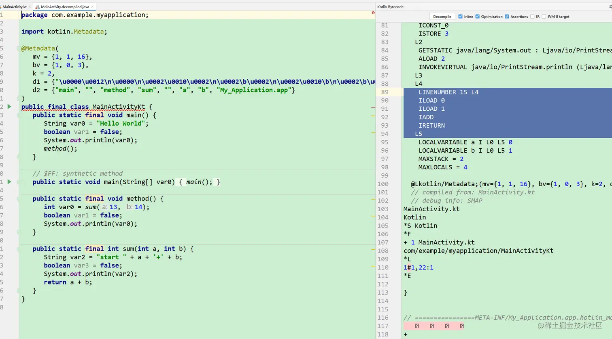The width and height of the screenshot is (612, 339).
Task: Click fold end marker at method() closing brace
Action: [19, 232]
